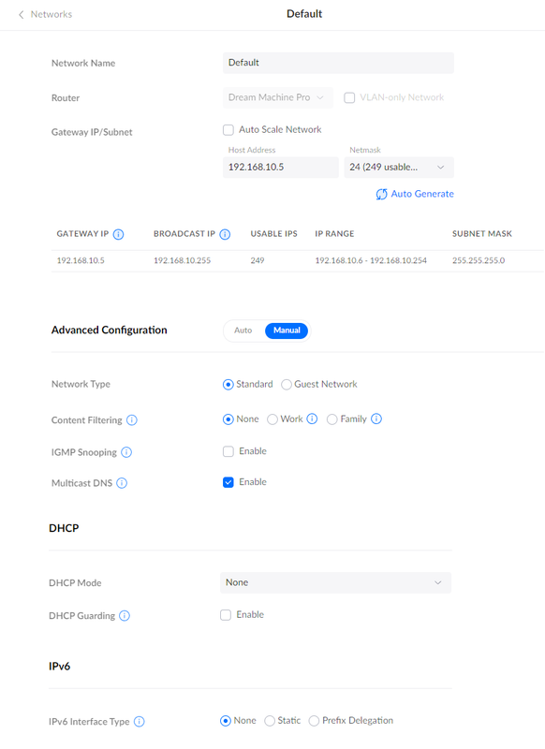Click the Network Name field
This screenshot has width=545, height=749.
(338, 63)
